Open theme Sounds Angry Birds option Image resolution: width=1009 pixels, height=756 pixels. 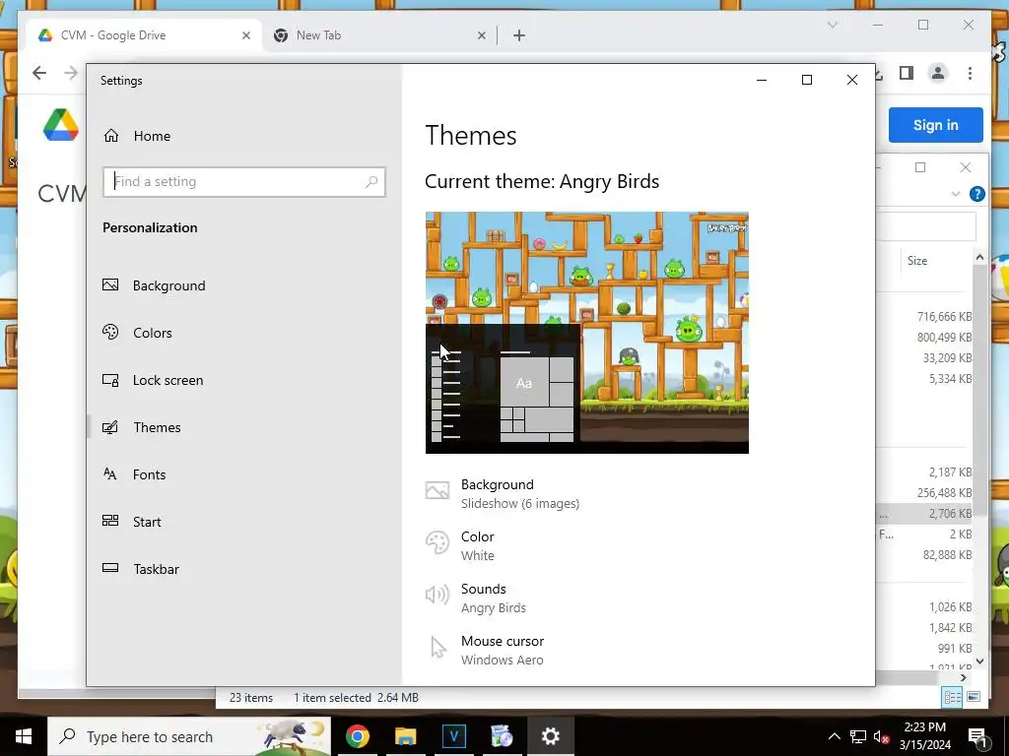click(x=476, y=598)
